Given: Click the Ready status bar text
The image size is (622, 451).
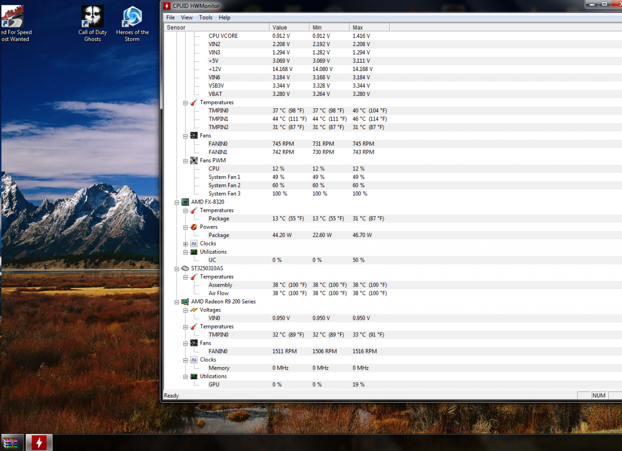Looking at the screenshot, I should 172,396.
